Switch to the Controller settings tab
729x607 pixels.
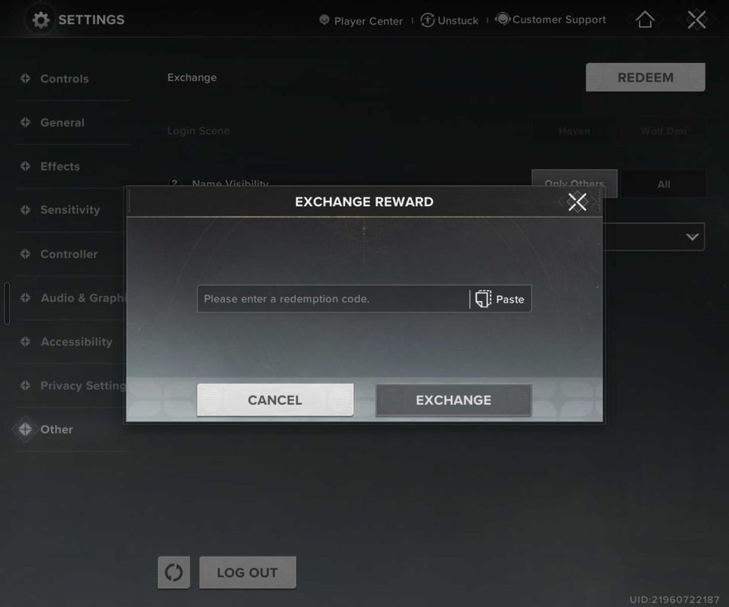click(x=68, y=254)
